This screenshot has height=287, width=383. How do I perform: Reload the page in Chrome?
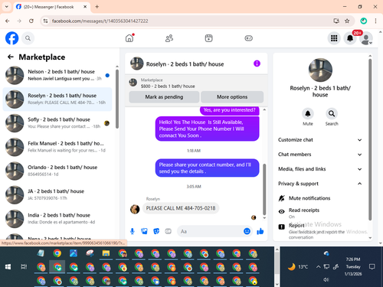pyautogui.click(x=31, y=21)
